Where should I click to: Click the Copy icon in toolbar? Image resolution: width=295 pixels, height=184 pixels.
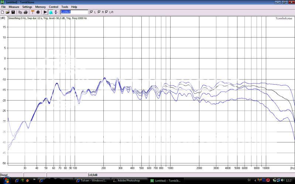pos(20,12)
